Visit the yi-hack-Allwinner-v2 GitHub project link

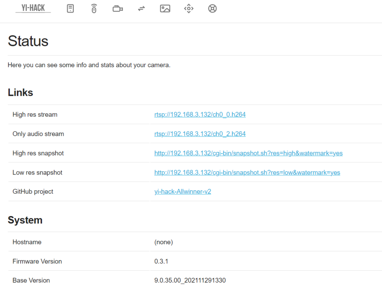pos(182,192)
